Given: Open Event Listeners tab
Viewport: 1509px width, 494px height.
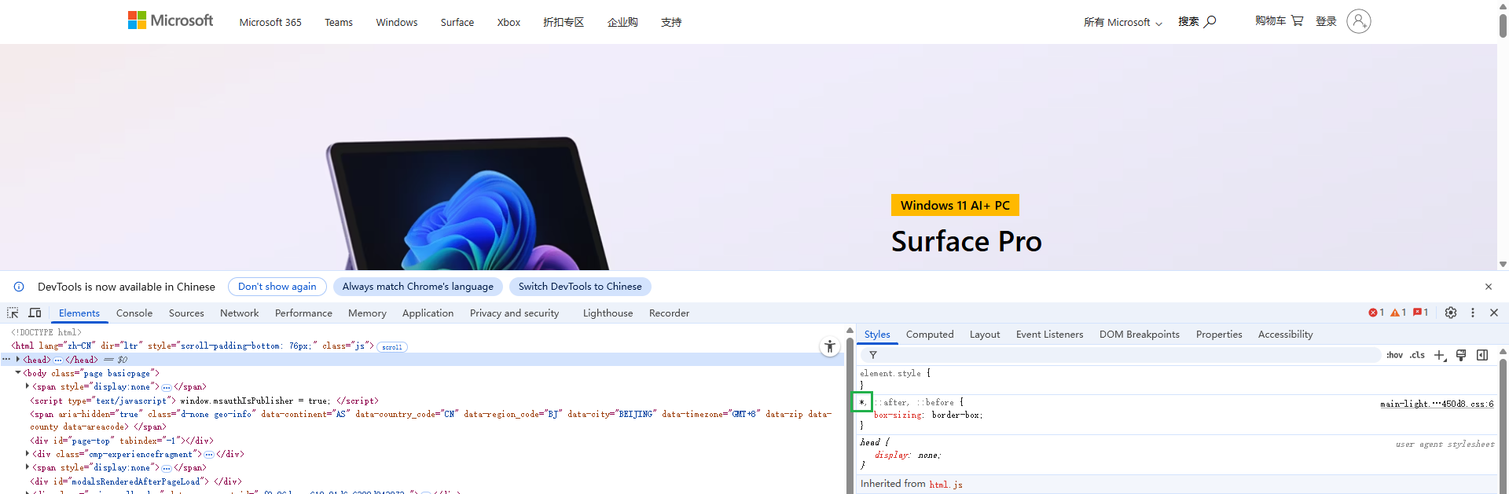Looking at the screenshot, I should pos(1049,334).
